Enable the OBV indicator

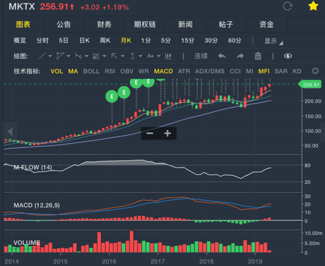pyautogui.click(x=127, y=71)
